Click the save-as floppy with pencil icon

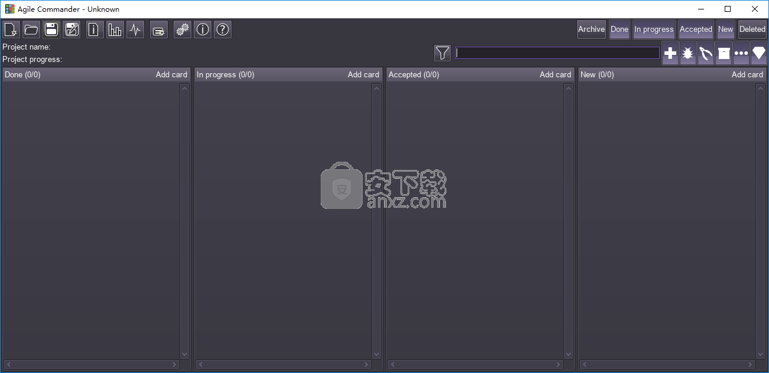point(71,30)
